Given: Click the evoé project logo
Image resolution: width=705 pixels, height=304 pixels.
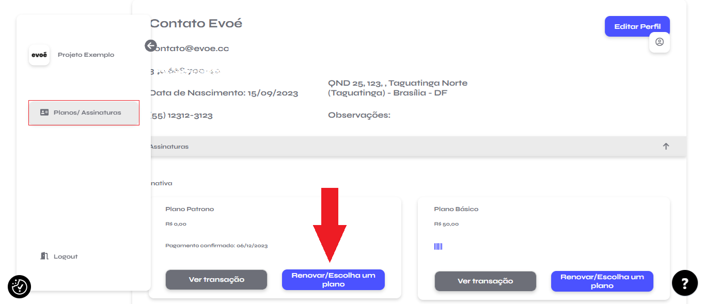Looking at the screenshot, I should click(39, 55).
